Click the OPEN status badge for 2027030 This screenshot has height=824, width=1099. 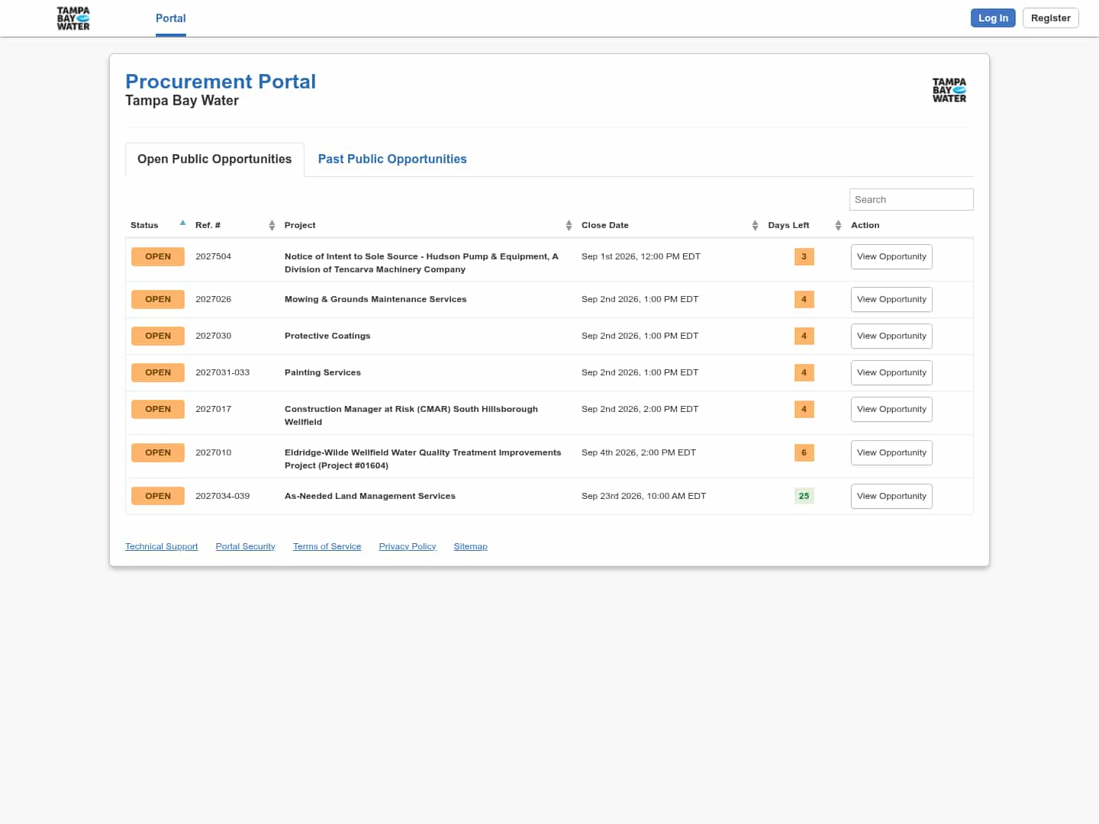tap(158, 336)
